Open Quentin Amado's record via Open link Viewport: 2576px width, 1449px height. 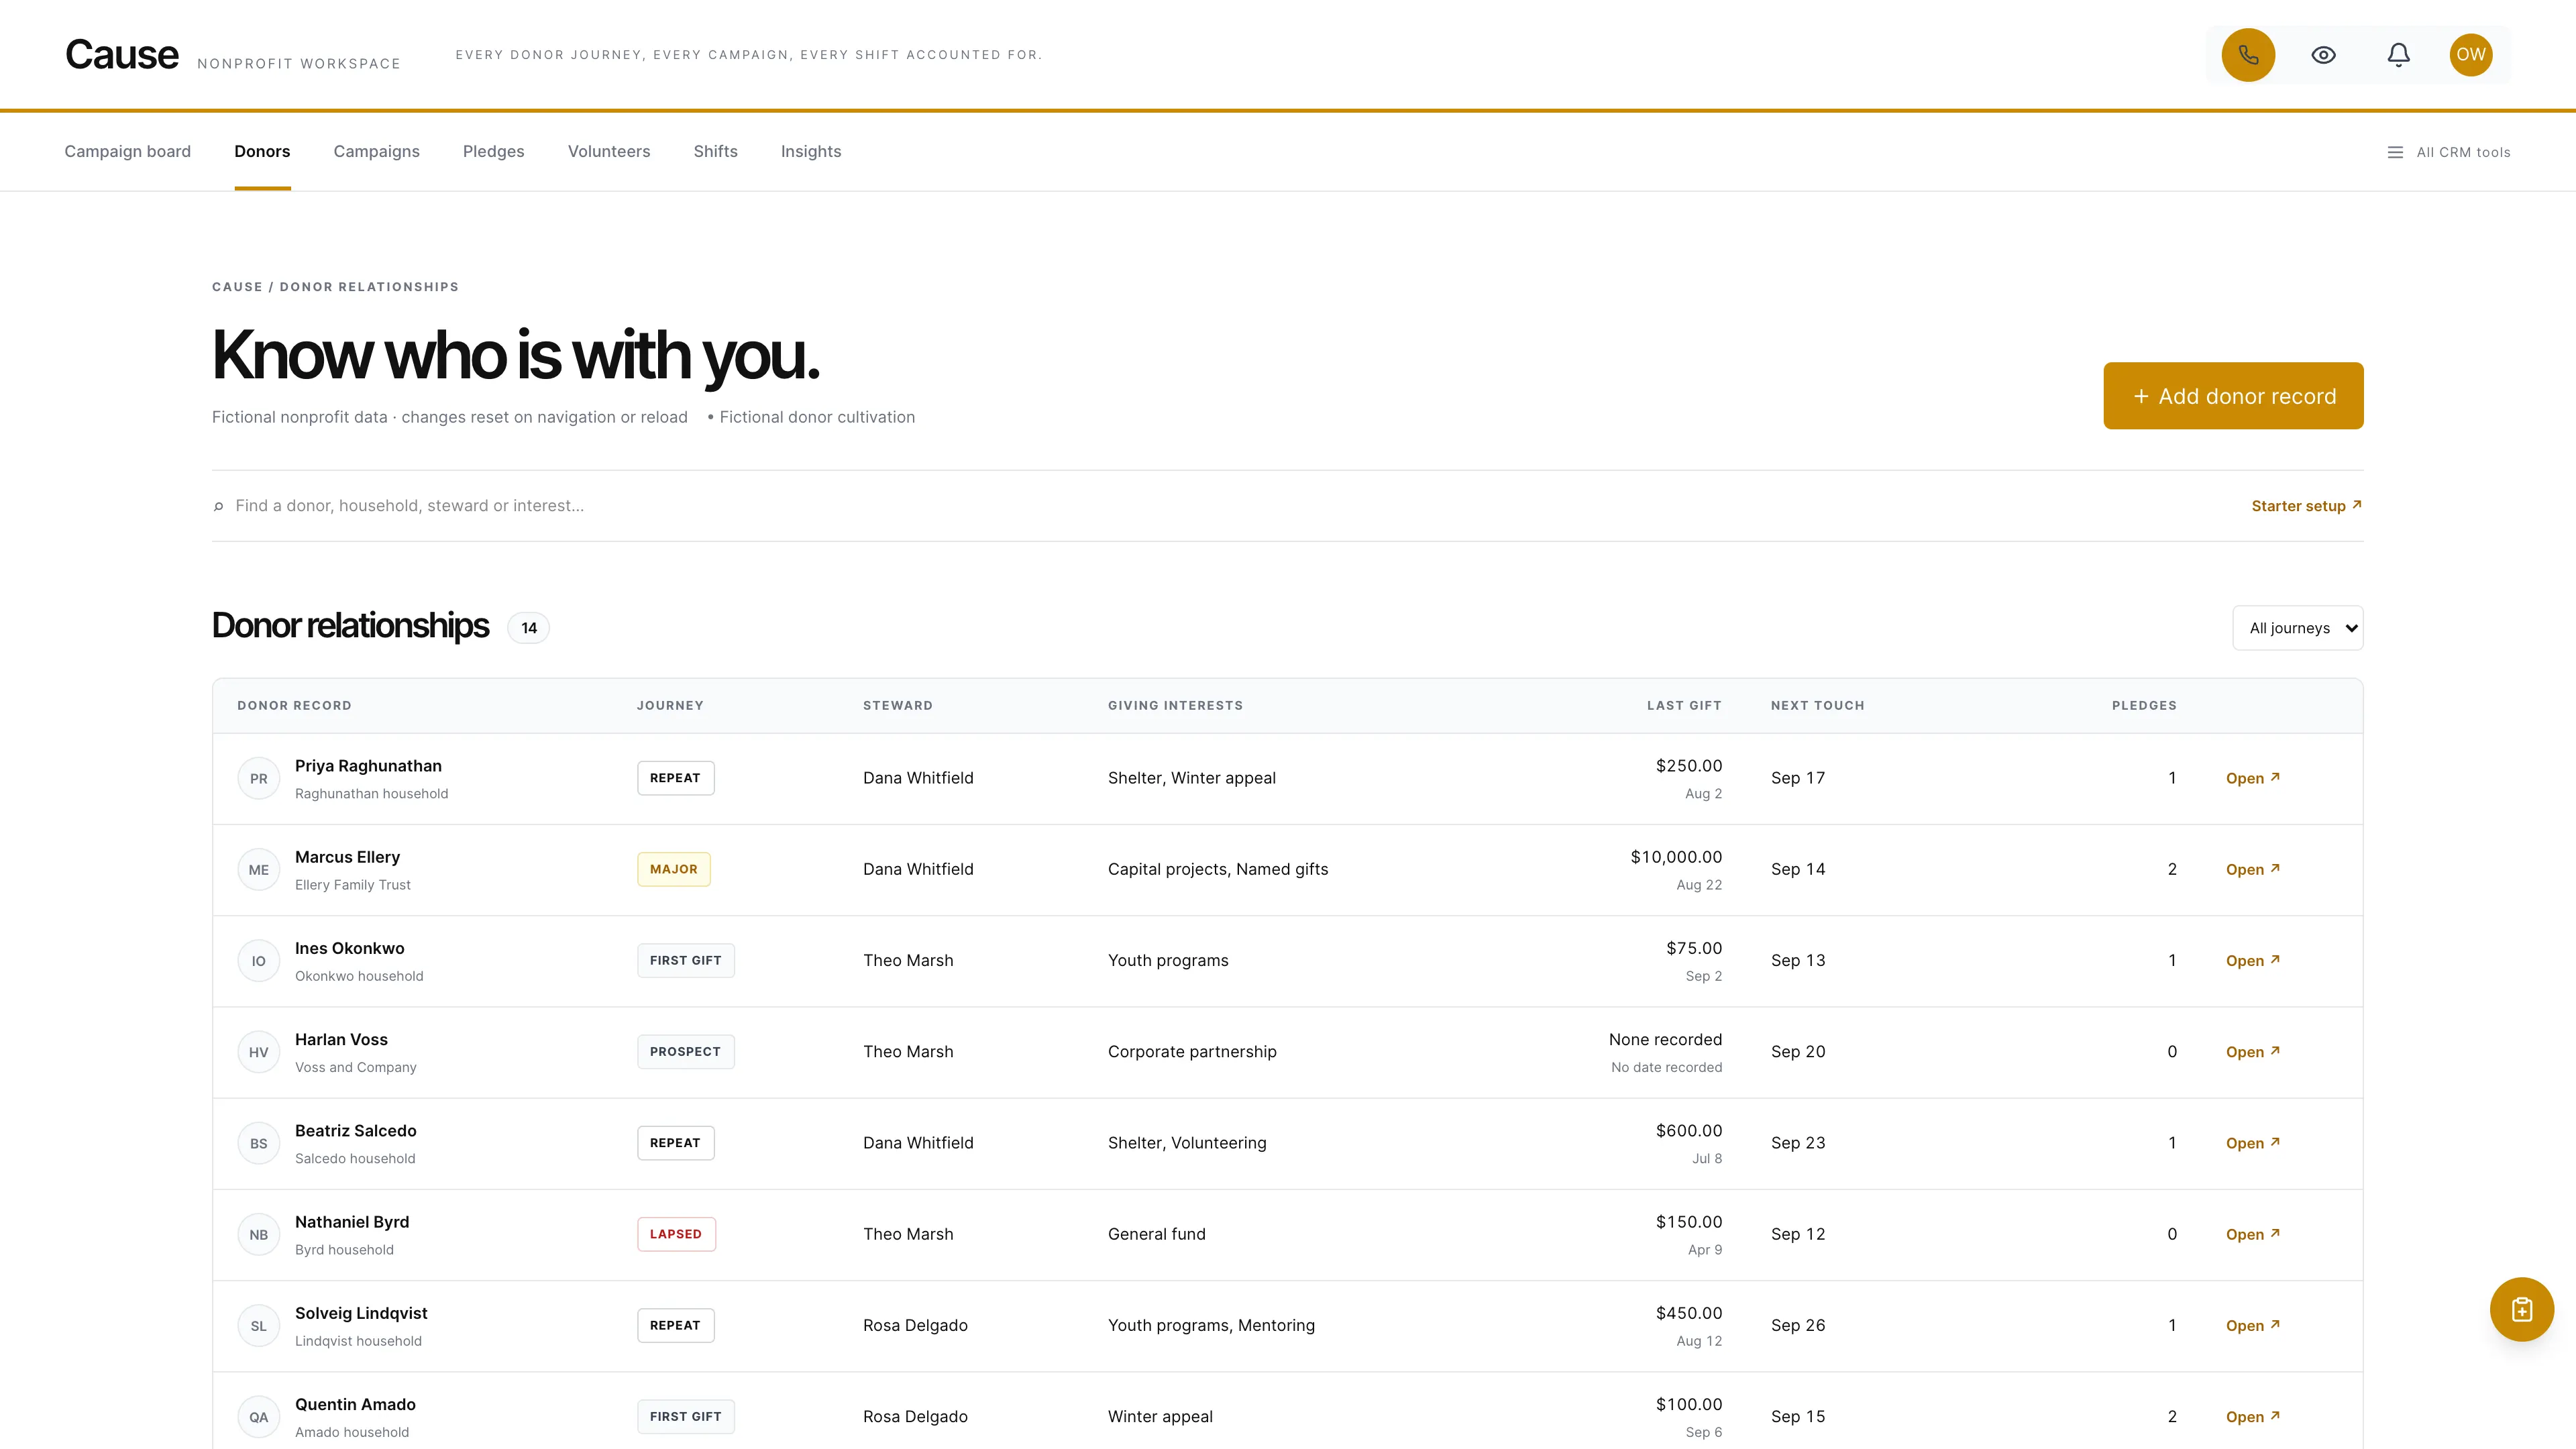coord(2252,1417)
